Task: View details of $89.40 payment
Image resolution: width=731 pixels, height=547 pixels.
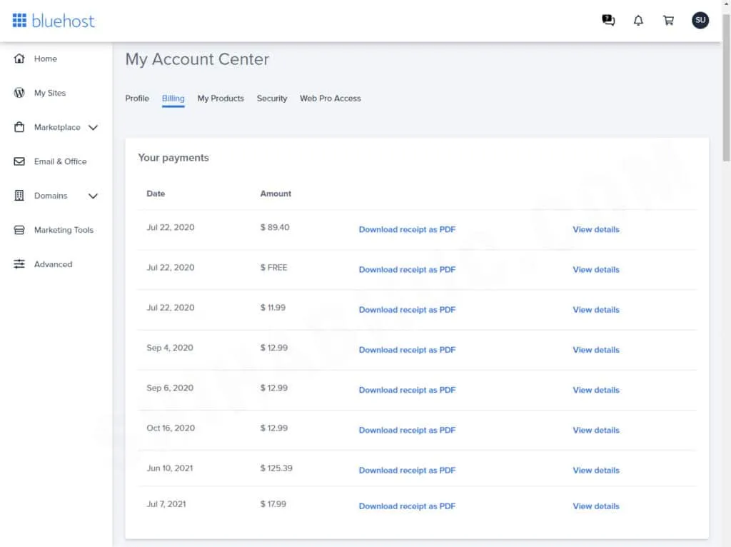Action: [596, 229]
